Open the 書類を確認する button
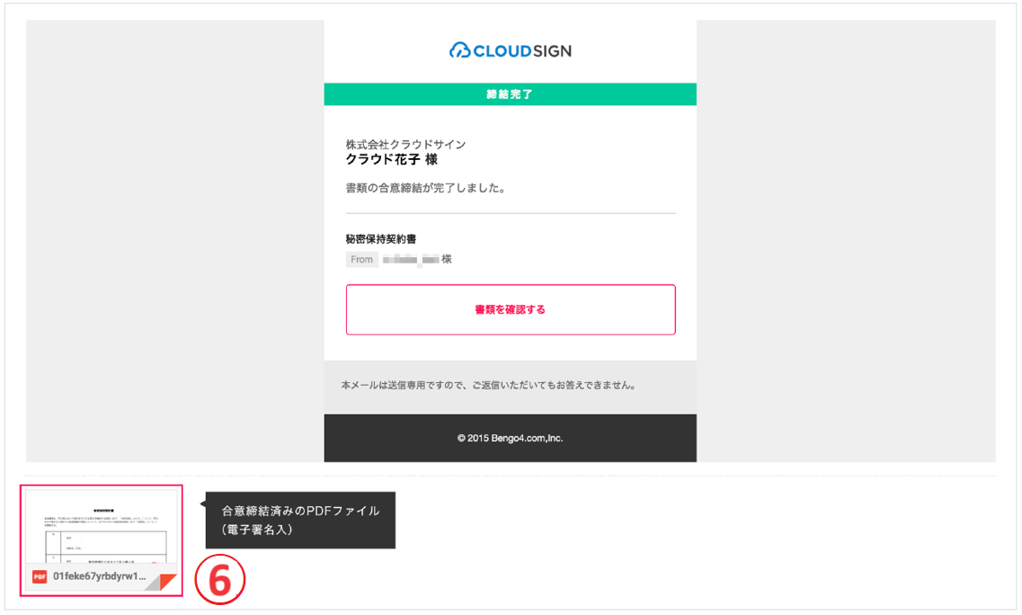 pyautogui.click(x=511, y=310)
